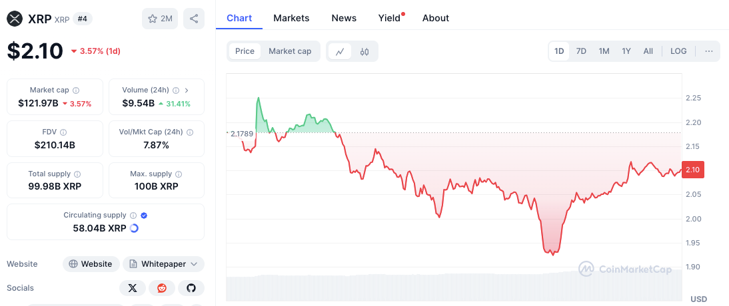
Task: Open the GitHub social link
Action: [191, 288]
